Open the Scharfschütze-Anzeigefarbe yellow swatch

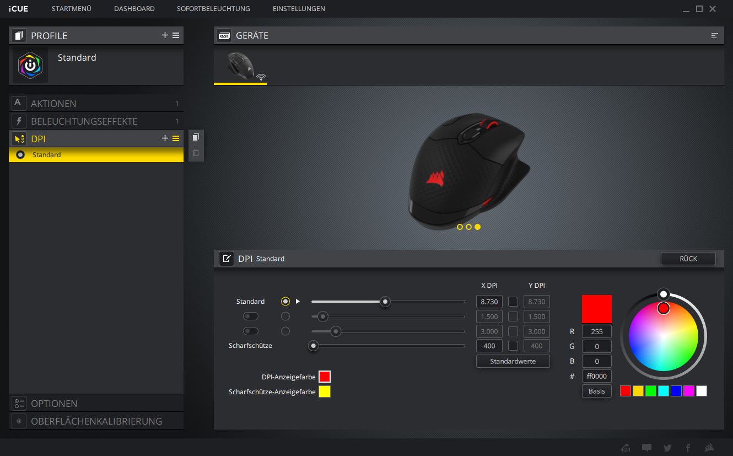[325, 391]
